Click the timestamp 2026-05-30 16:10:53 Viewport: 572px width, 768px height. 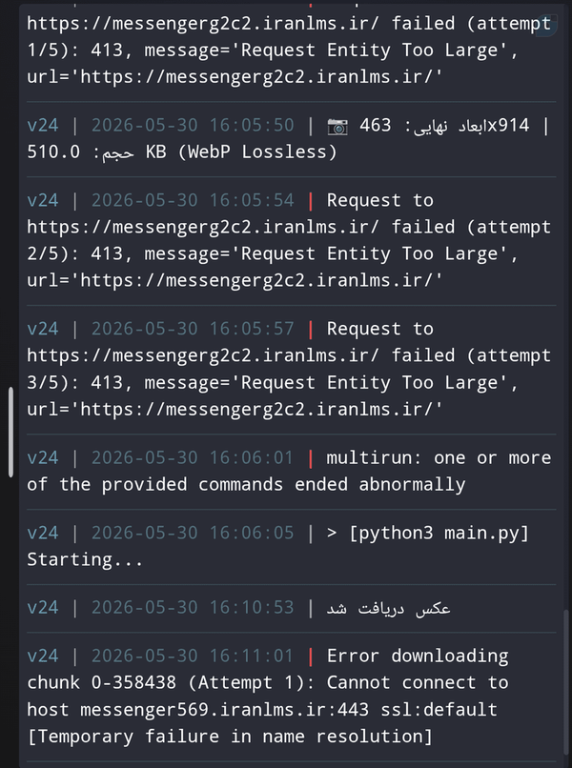(x=193, y=607)
